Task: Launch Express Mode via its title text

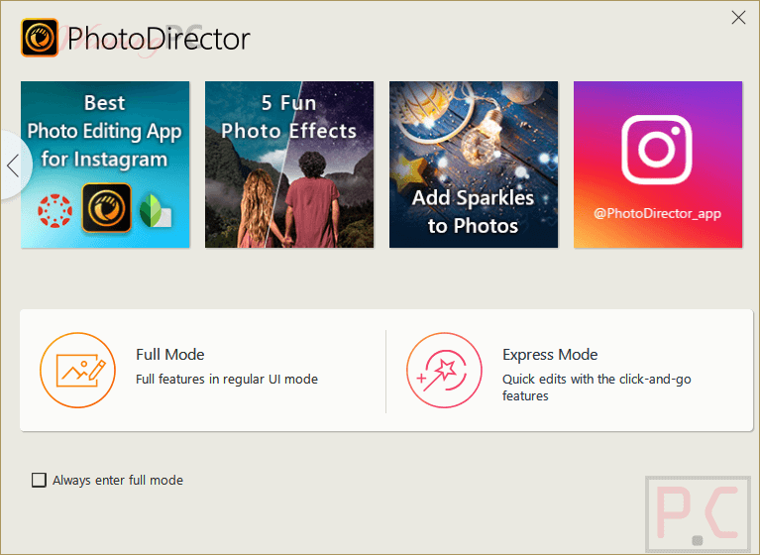Action: (550, 355)
